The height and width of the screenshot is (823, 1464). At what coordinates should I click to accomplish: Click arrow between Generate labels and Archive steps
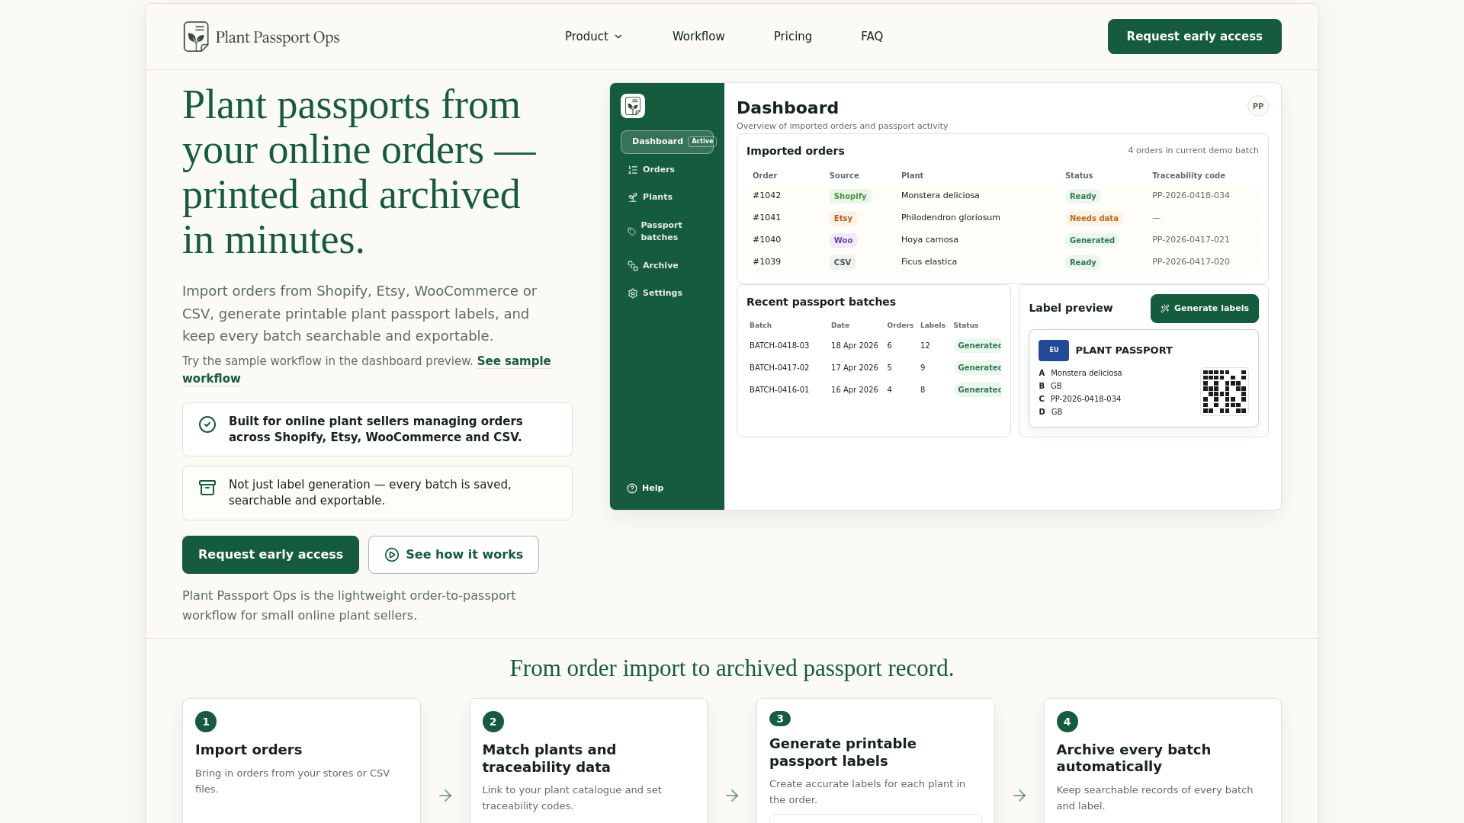1019,796
